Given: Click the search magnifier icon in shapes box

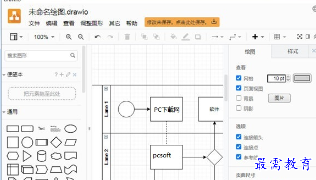Looking at the screenshot, I should point(73,55).
